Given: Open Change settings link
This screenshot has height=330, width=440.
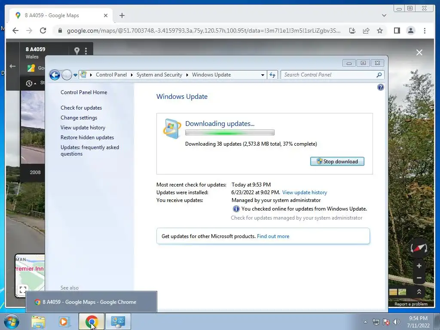Looking at the screenshot, I should [79, 118].
